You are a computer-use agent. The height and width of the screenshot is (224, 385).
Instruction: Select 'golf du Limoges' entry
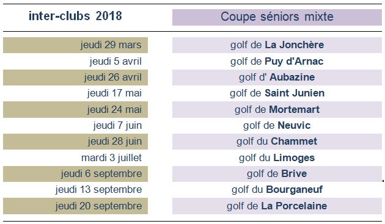click(277, 157)
